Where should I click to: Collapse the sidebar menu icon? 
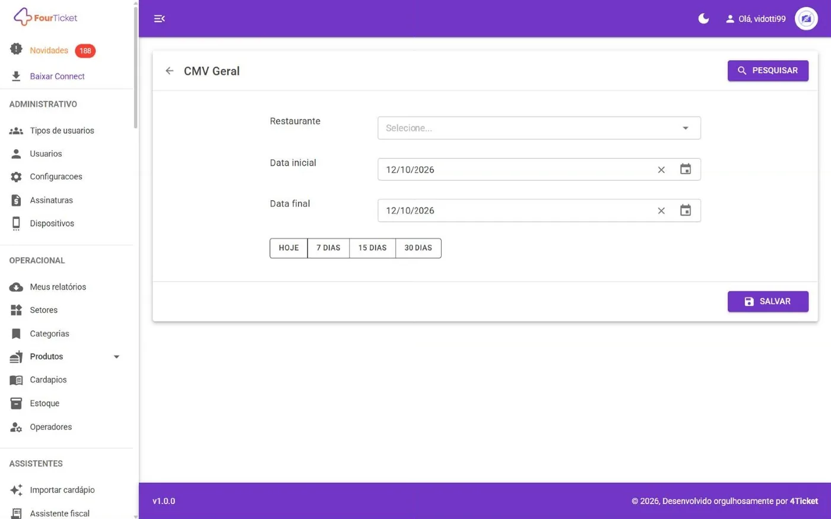[159, 18]
